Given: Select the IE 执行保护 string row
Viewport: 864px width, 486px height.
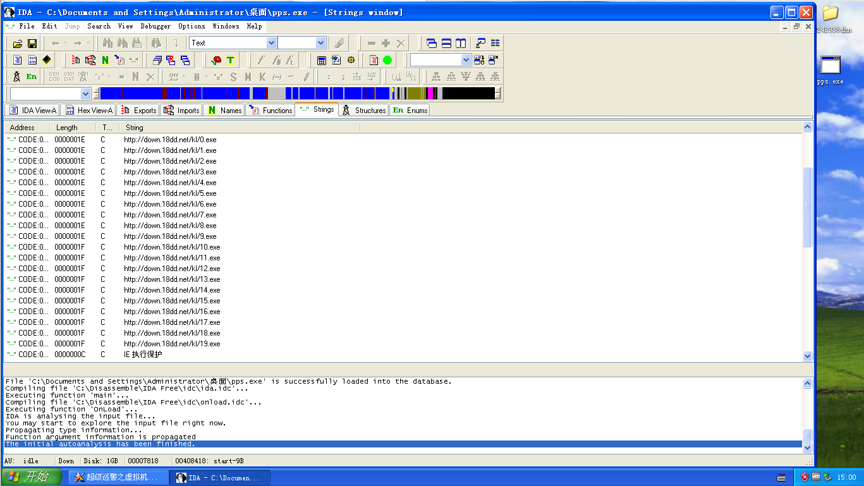Looking at the screenshot, I should (x=403, y=354).
